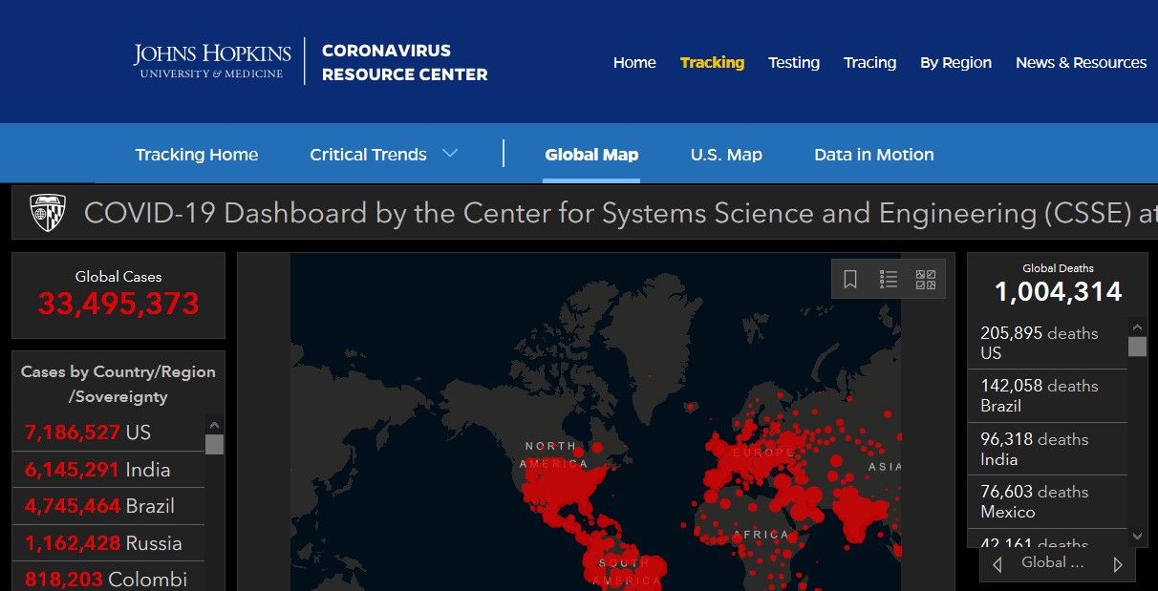Go to next deaths panel arrow
1158x591 pixels.
click(1118, 564)
